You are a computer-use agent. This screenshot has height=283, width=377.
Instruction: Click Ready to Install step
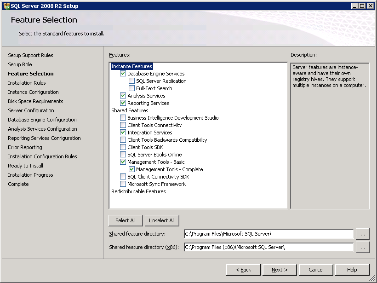(x=25, y=166)
